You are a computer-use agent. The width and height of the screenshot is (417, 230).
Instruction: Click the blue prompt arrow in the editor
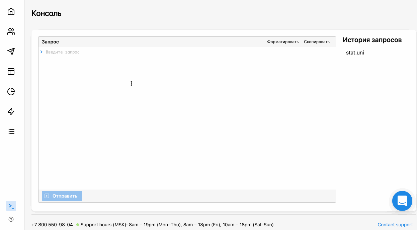coord(41,52)
